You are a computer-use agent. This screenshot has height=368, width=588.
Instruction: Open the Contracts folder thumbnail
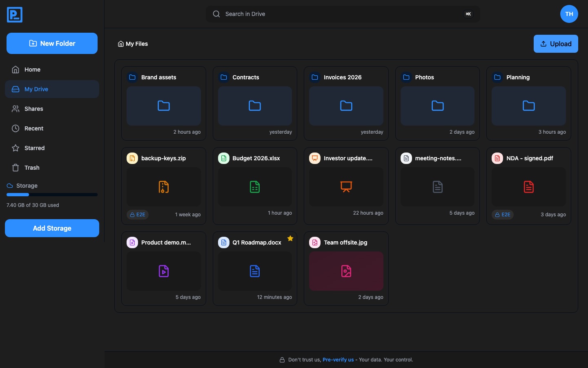point(255,106)
